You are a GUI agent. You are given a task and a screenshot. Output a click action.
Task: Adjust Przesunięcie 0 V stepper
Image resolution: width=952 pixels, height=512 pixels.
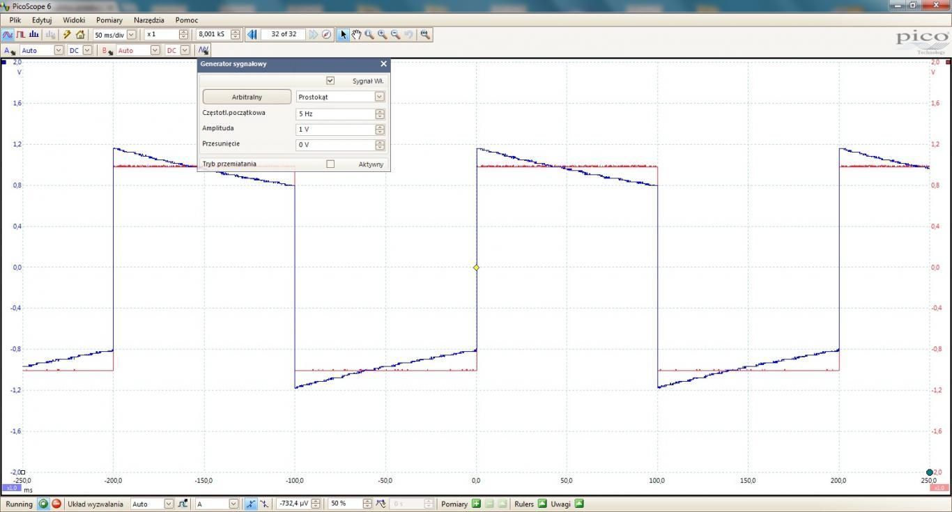point(380,145)
